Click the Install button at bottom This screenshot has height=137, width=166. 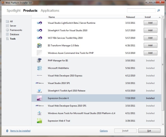(x=125, y=131)
